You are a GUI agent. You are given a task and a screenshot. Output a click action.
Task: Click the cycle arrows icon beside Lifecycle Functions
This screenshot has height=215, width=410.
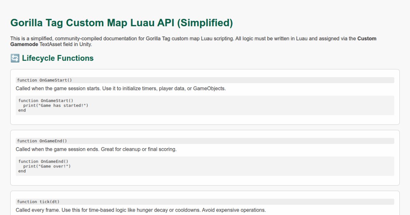(x=15, y=58)
